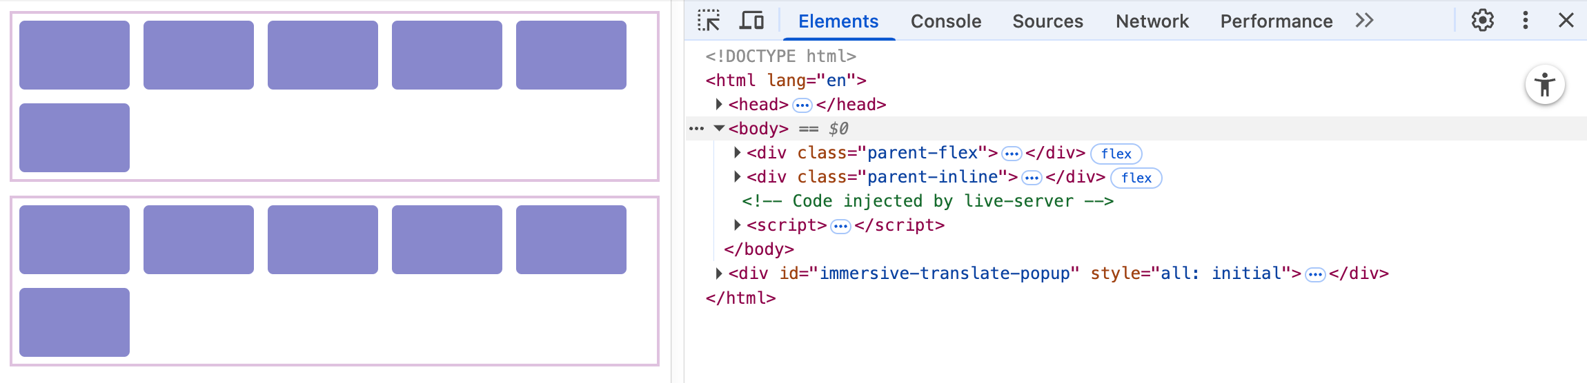Click ellipsis inside head element
The height and width of the screenshot is (383, 1587).
[x=802, y=105]
